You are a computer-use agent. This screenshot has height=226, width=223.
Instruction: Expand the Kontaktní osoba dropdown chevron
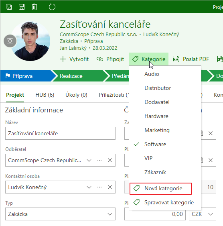(x=89, y=187)
